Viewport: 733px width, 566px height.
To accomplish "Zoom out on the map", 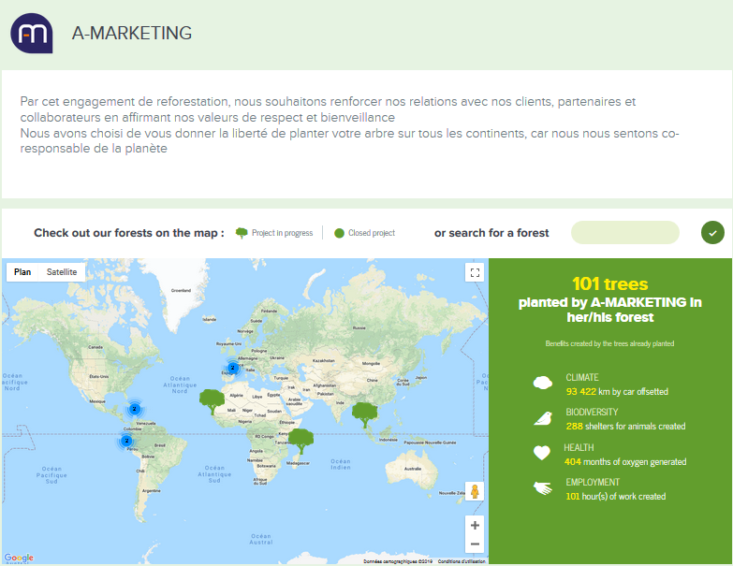I will [475, 544].
